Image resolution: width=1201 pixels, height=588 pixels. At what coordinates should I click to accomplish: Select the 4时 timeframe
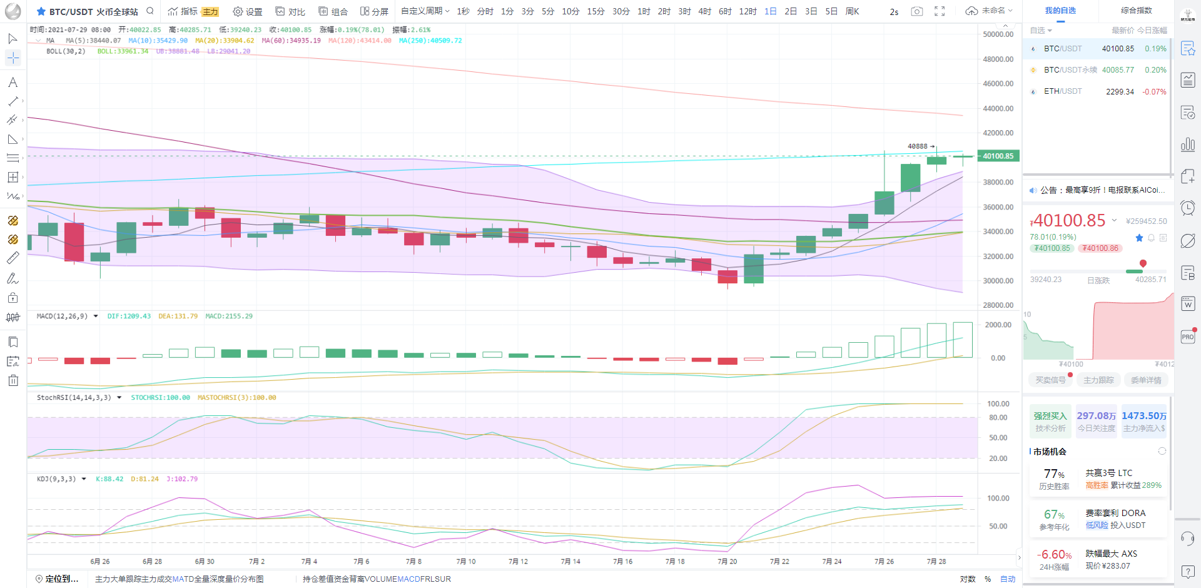click(x=705, y=11)
